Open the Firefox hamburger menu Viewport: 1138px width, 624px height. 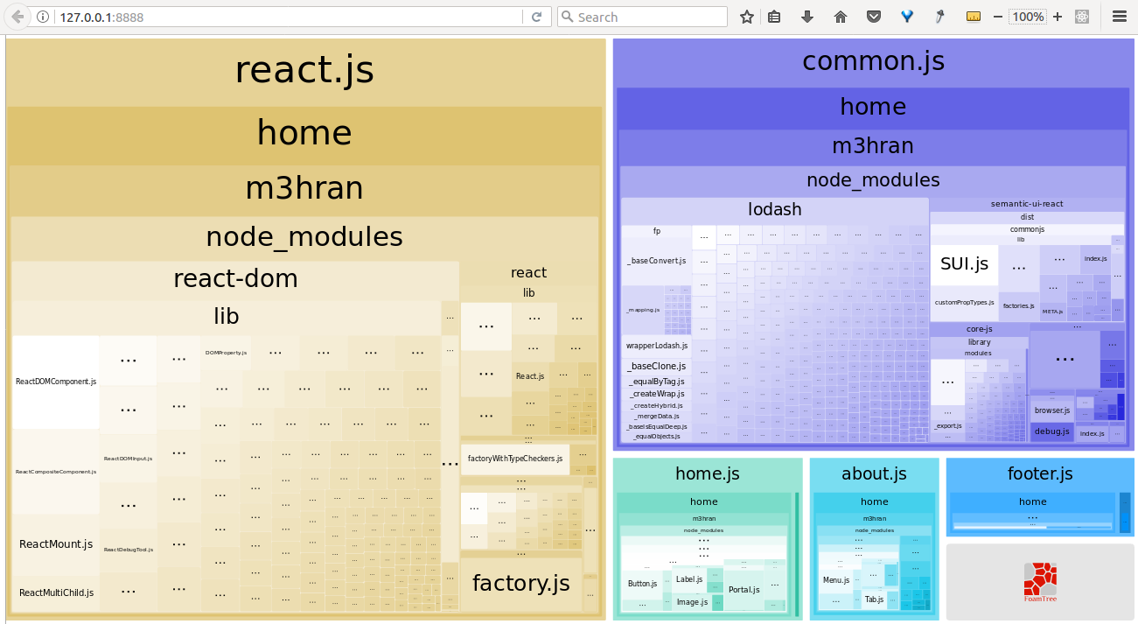click(1119, 17)
